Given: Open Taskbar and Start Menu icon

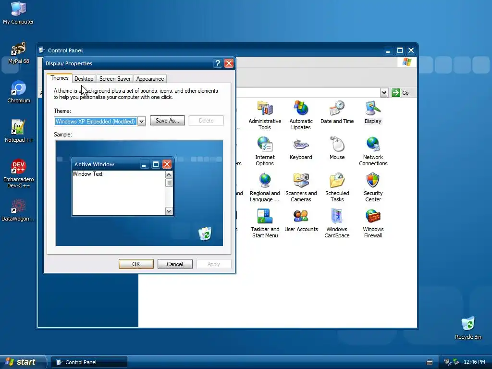Looking at the screenshot, I should (x=265, y=223).
